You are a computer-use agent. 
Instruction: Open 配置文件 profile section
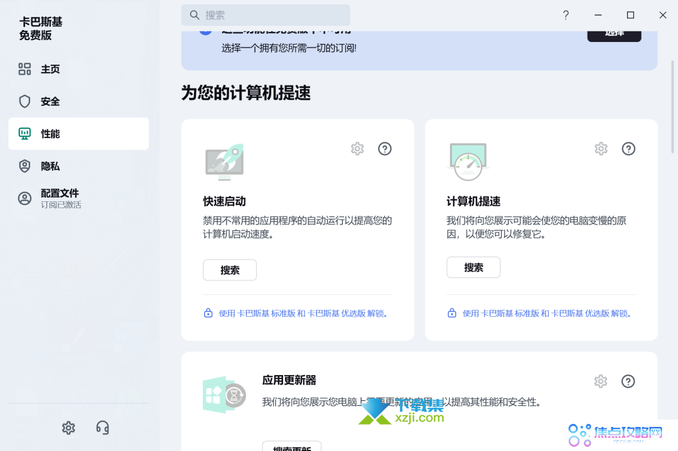pos(78,198)
